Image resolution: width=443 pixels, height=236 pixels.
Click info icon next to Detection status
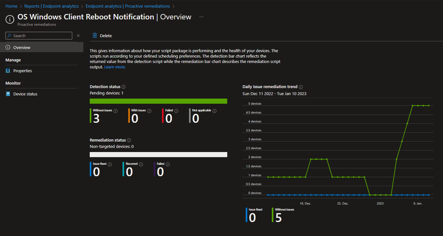[123, 87]
